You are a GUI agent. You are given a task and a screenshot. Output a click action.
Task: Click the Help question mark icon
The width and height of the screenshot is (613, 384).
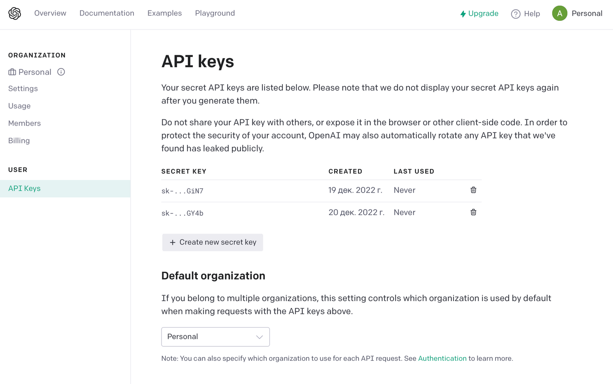pyautogui.click(x=516, y=14)
